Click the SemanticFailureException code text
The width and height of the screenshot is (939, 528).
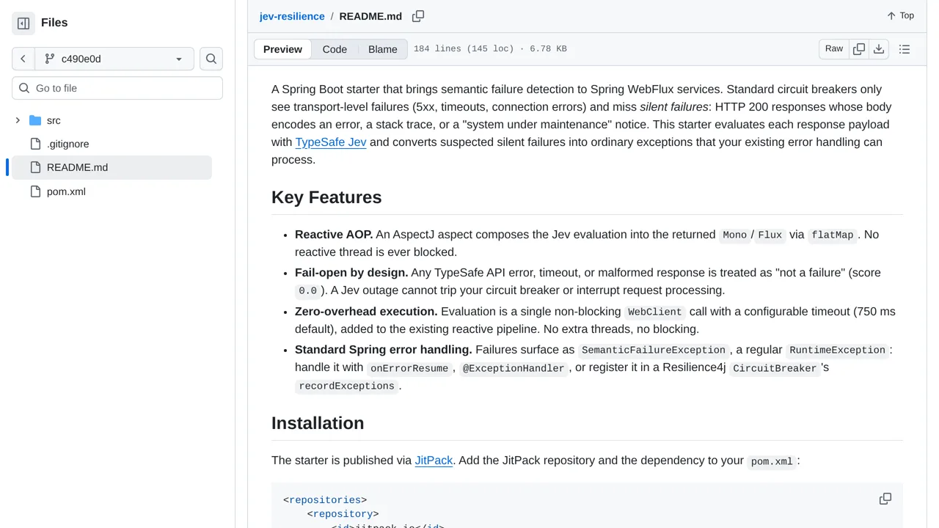tap(654, 351)
